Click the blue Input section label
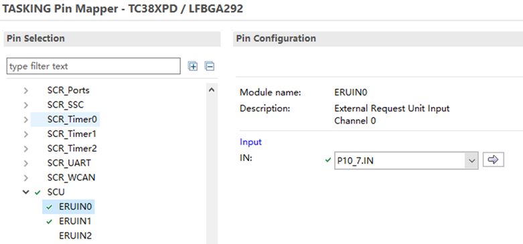523x244 pixels. pos(251,142)
